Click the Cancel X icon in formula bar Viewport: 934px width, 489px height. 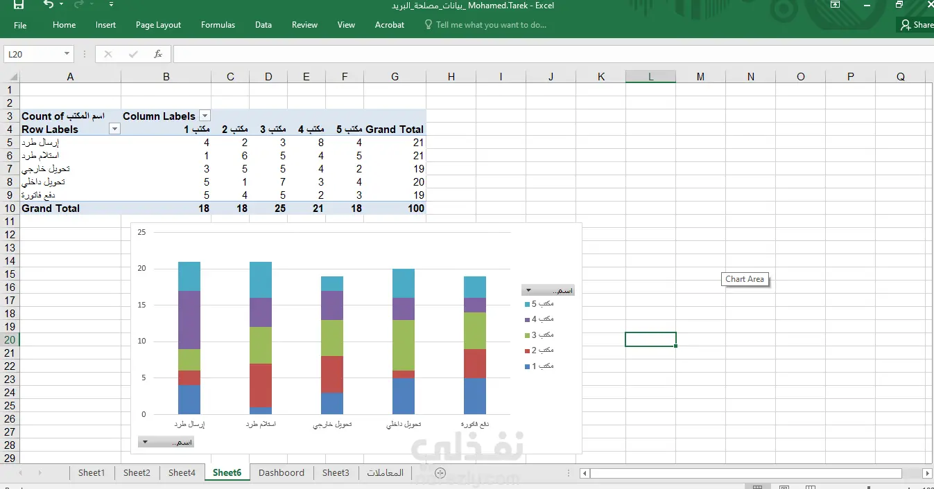tap(108, 54)
